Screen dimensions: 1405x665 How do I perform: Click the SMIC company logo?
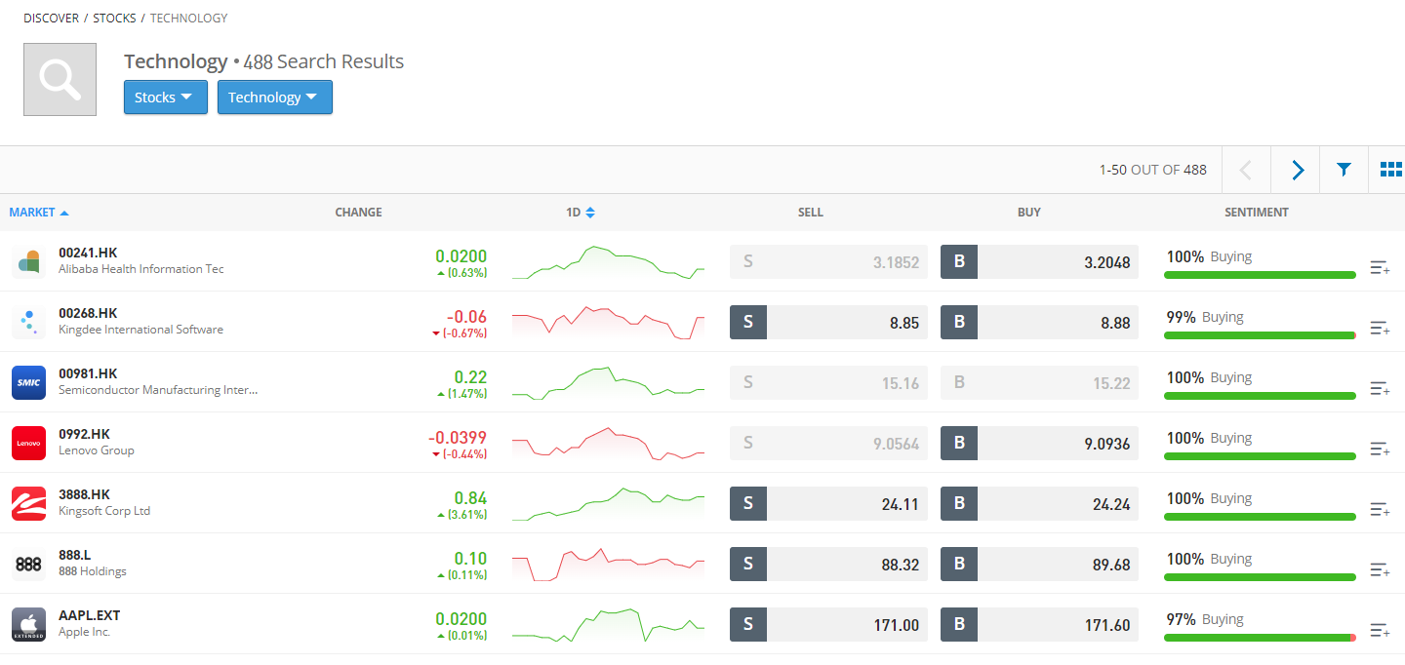pos(28,382)
